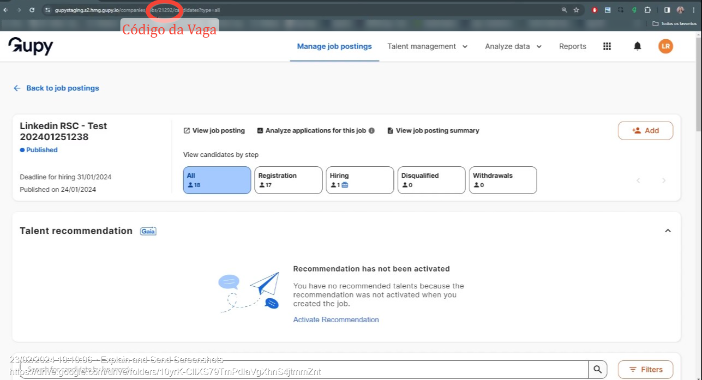Click Deadline for hiring 31/01/2024 text
Screen dimensions: 702x380
click(x=65, y=177)
